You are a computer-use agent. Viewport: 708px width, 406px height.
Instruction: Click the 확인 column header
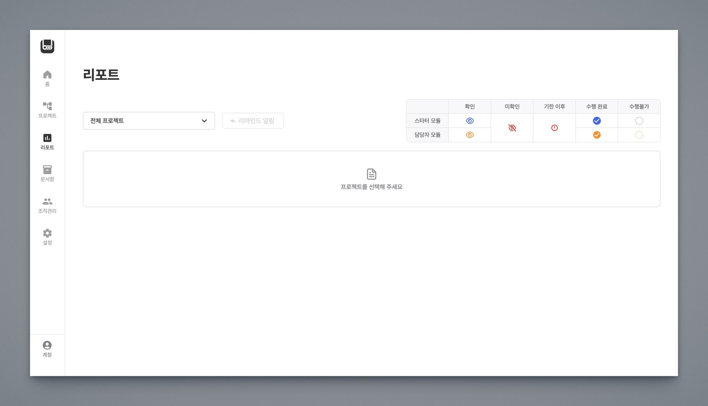pos(470,107)
